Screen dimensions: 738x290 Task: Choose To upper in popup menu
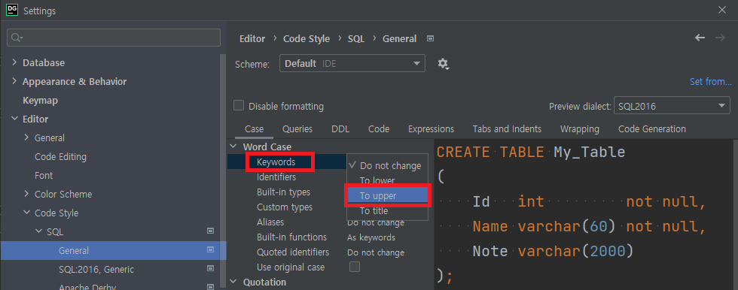point(387,195)
